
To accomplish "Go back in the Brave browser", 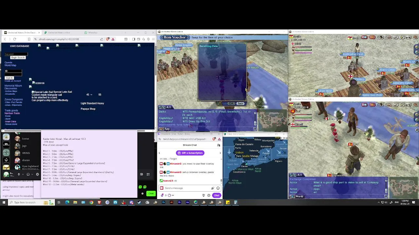I will [5, 39].
